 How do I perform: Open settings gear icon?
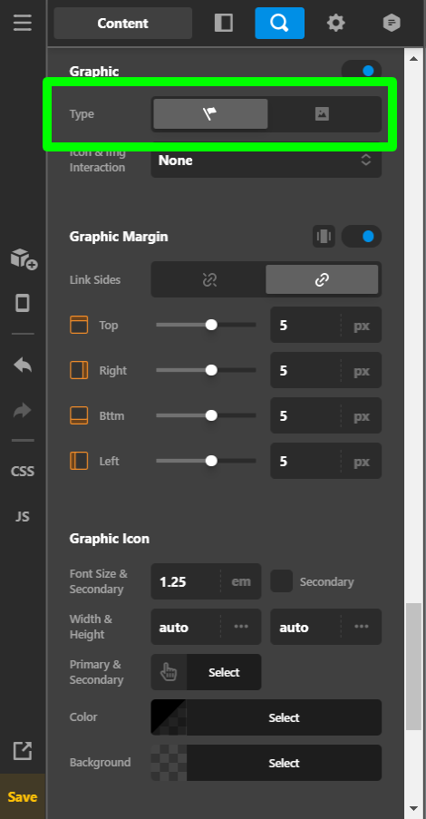tap(335, 23)
